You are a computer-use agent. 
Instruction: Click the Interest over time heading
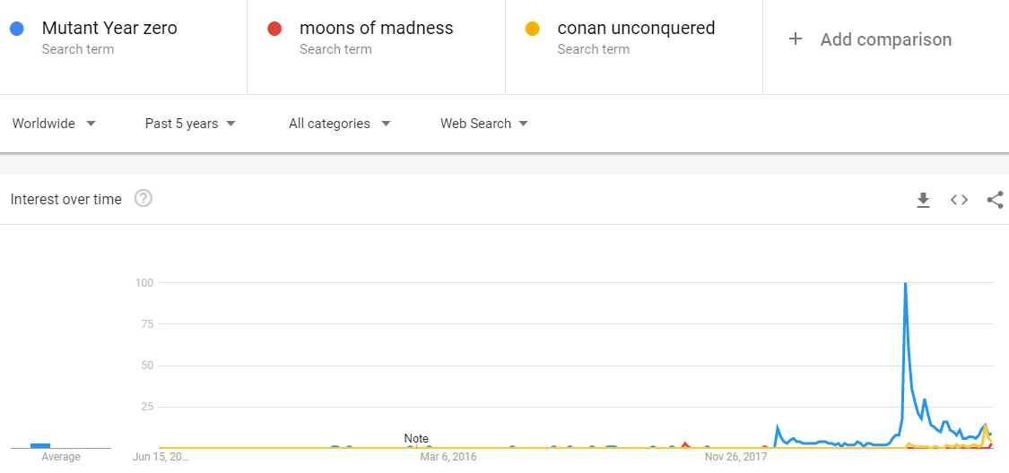point(65,199)
